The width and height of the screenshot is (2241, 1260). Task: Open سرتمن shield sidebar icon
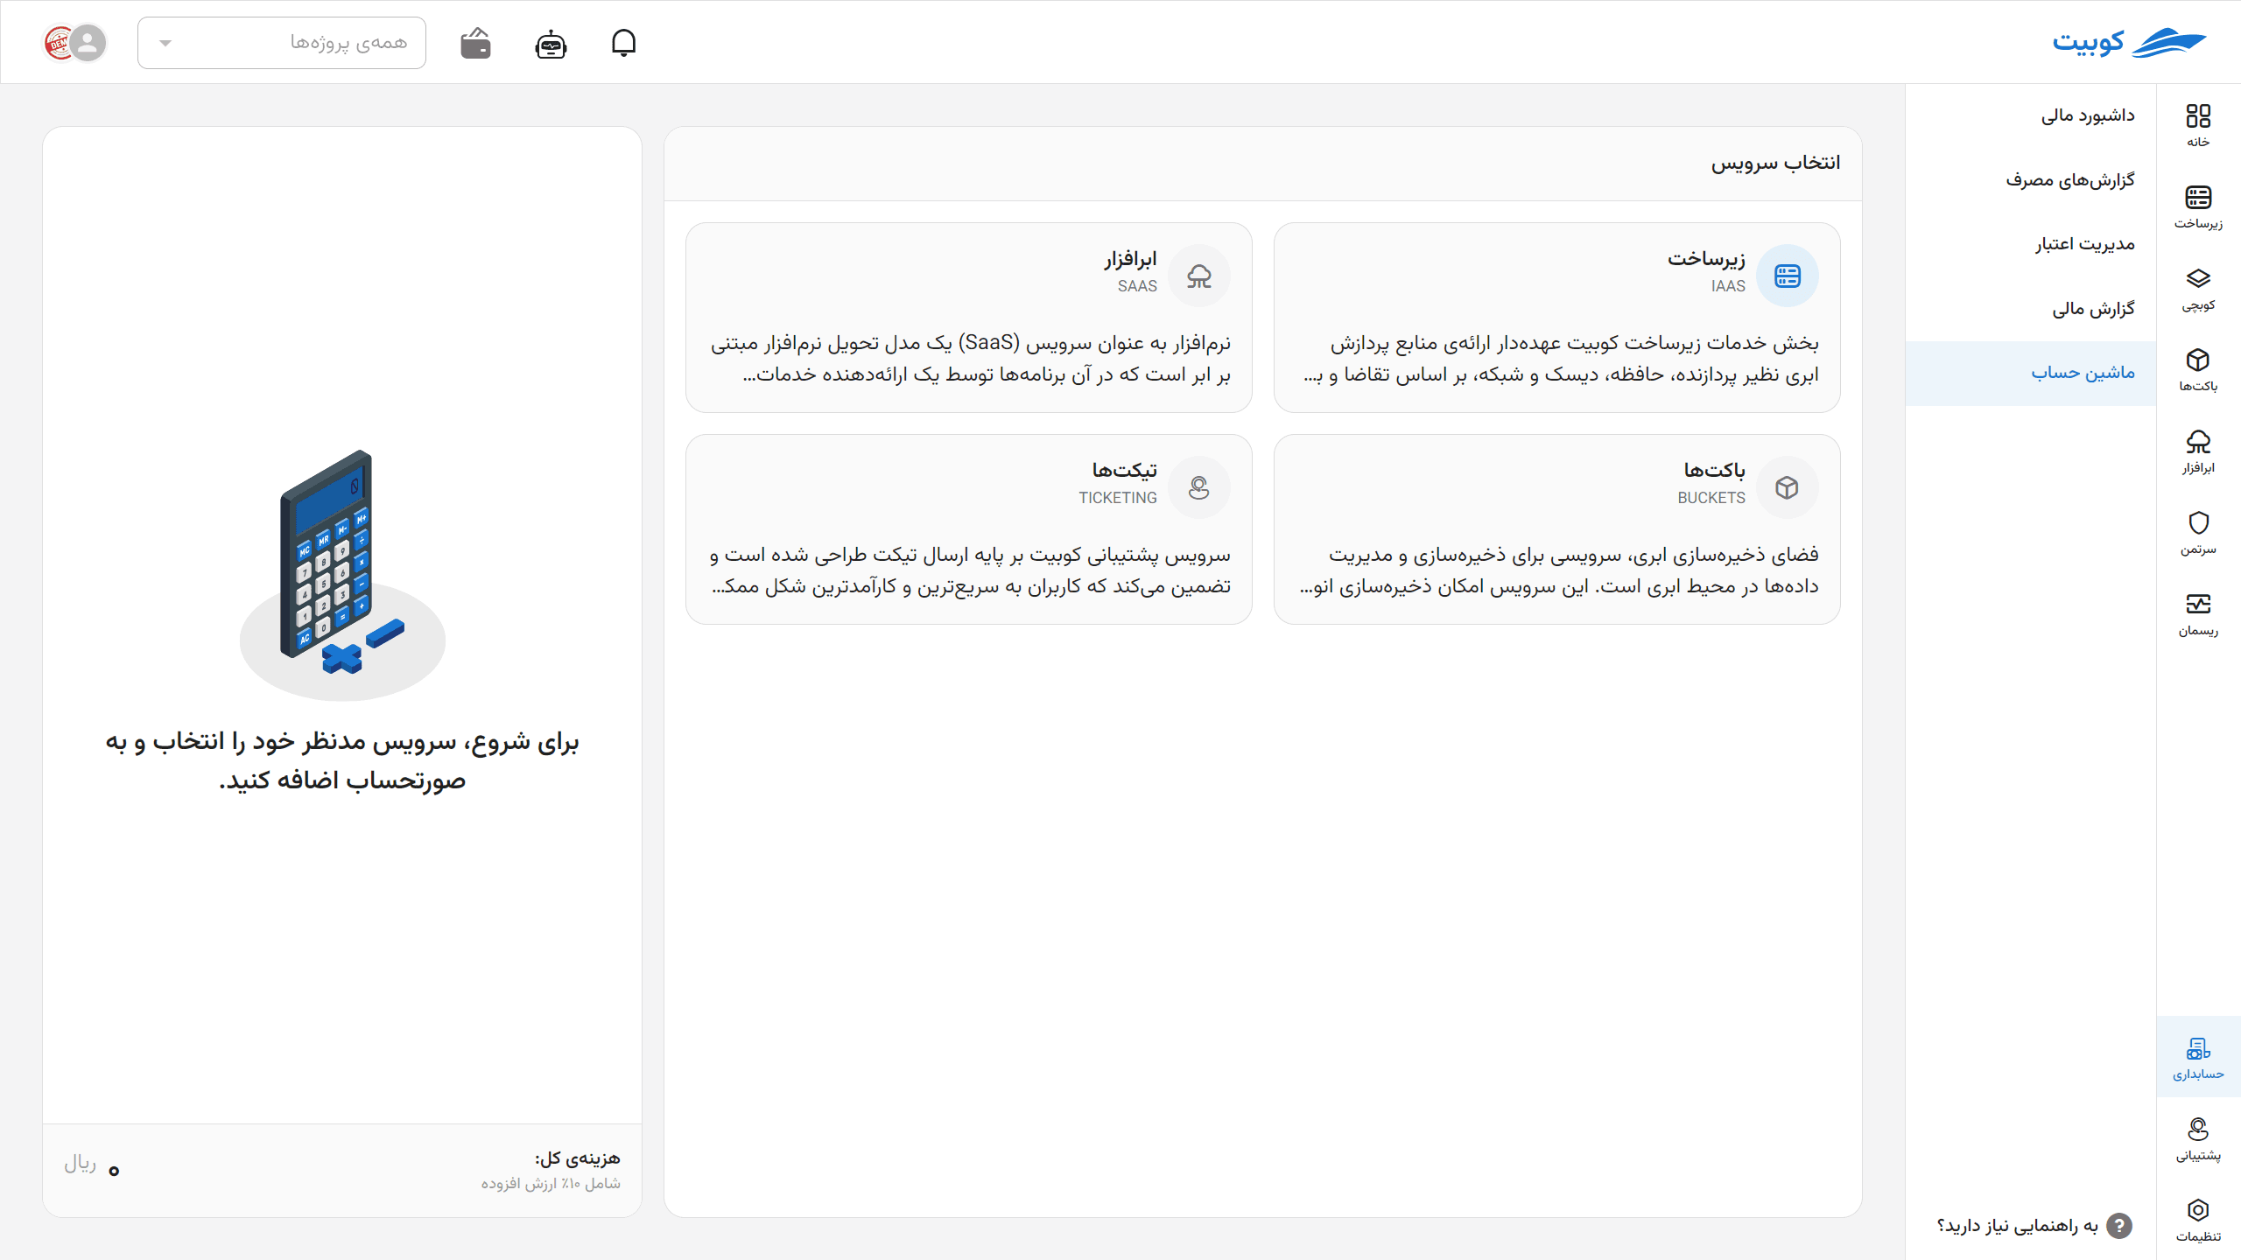[2198, 533]
